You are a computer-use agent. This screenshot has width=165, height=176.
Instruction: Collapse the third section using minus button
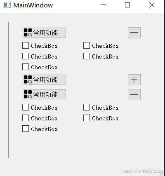point(134,94)
